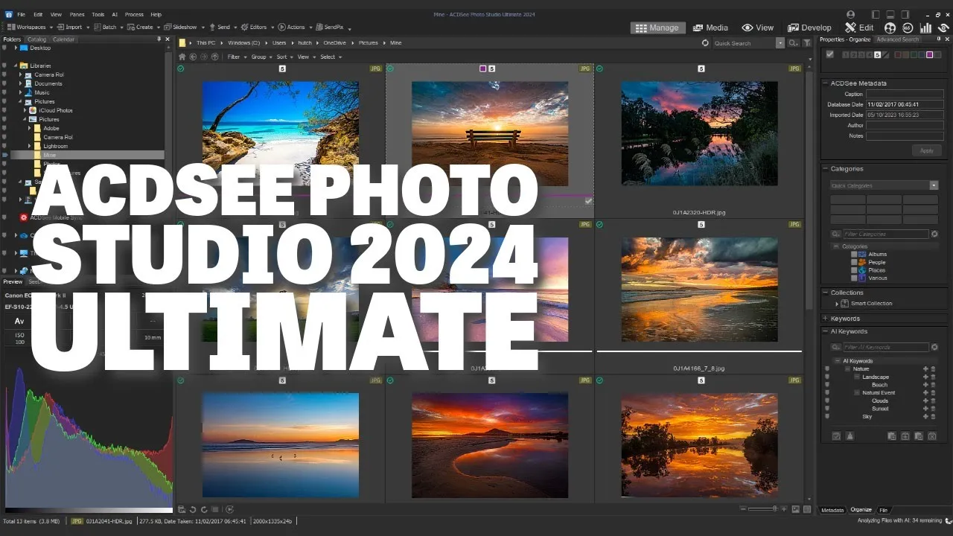953x536 pixels.
Task: Open the File menu
Action: pos(21,14)
